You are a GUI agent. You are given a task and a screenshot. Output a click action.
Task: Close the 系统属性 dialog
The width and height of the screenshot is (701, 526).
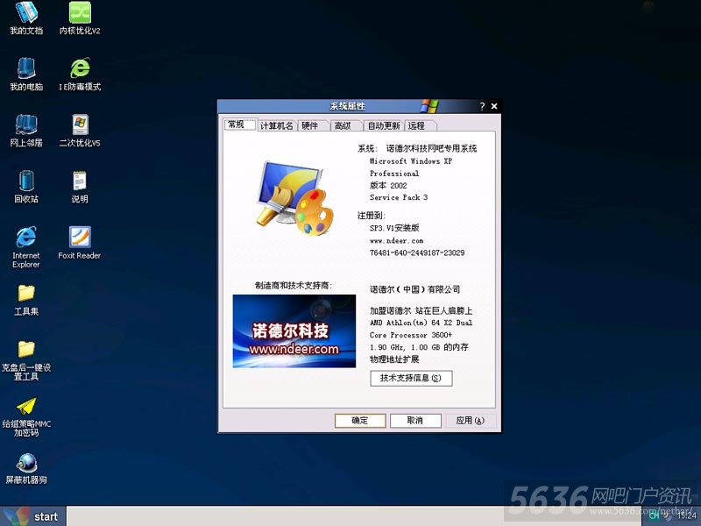[494, 106]
